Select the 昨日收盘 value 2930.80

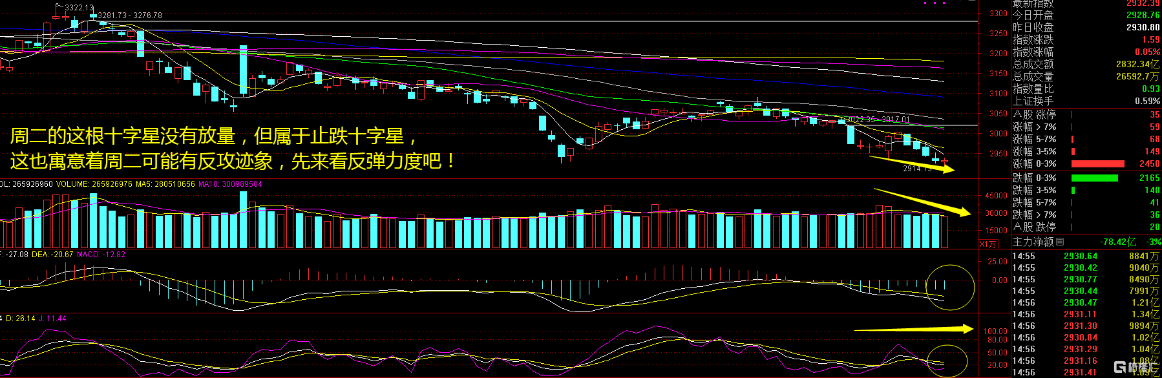pos(1143,27)
